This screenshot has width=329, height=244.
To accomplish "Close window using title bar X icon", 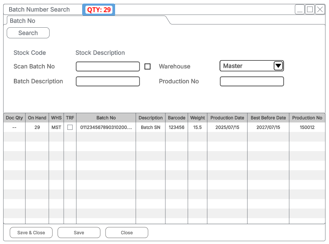I will coord(320,10).
